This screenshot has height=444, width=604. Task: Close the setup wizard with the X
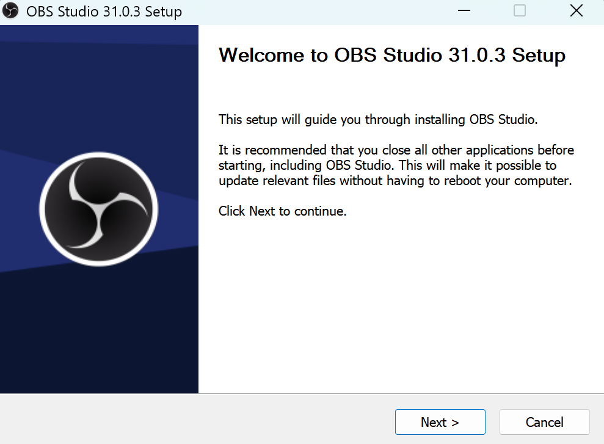pyautogui.click(x=576, y=10)
